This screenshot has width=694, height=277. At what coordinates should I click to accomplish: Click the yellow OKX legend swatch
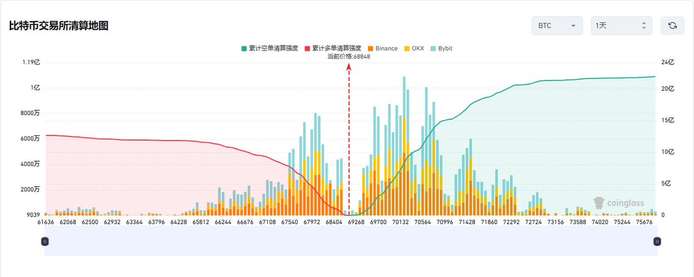click(x=407, y=48)
